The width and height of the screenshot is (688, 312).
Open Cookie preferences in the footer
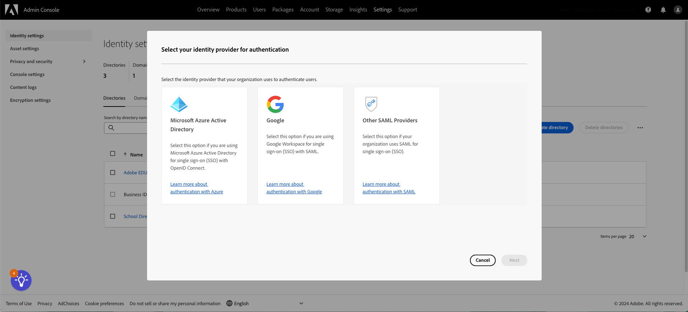(104, 303)
